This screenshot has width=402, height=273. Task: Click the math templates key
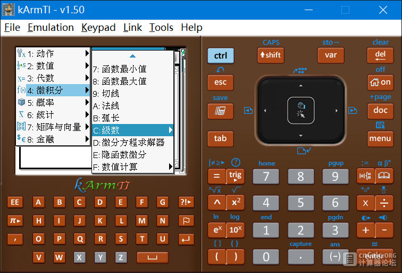(365, 176)
